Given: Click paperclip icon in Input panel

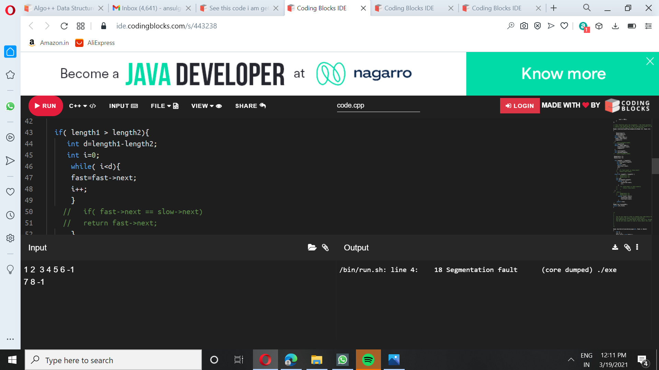Looking at the screenshot, I should (x=325, y=247).
